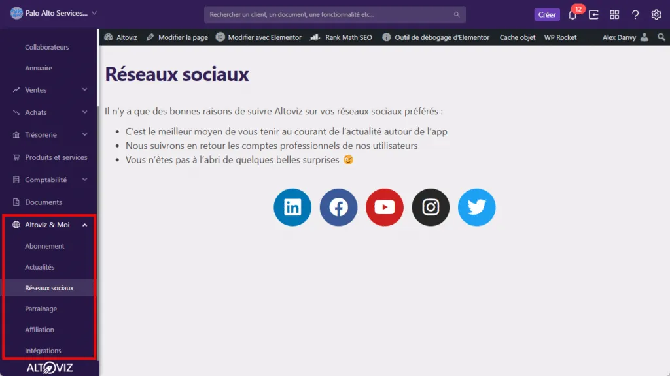
Task: Expand the Achats menu chevron
Action: point(84,112)
